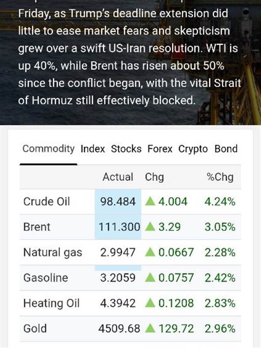The image size is (261, 348).
Task: Switch to the Forex tab
Action: pos(160,149)
